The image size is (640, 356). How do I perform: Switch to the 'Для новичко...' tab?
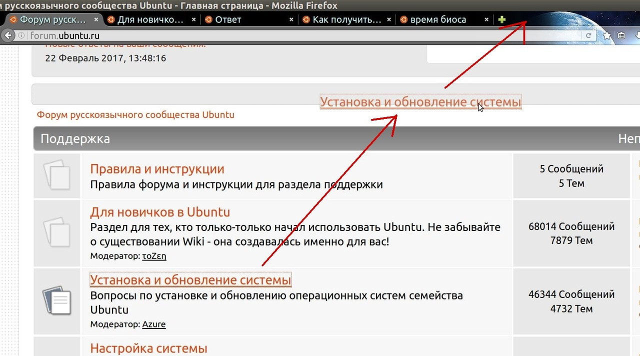tap(151, 19)
